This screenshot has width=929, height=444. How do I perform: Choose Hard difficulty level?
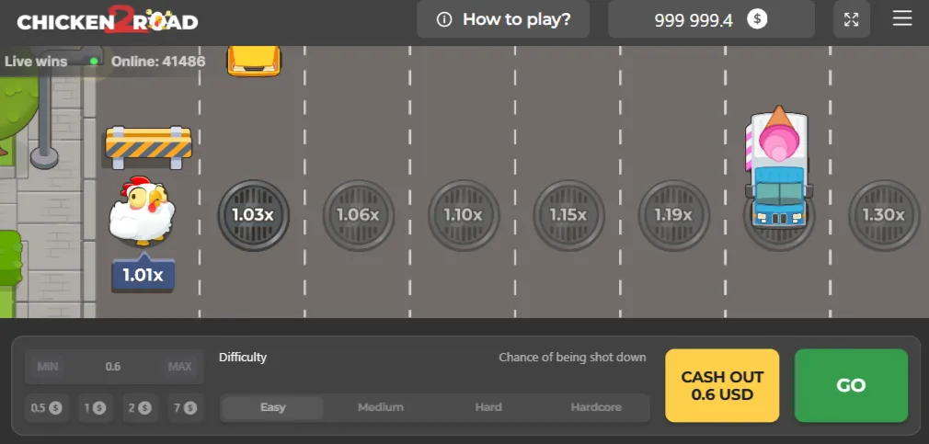point(488,407)
